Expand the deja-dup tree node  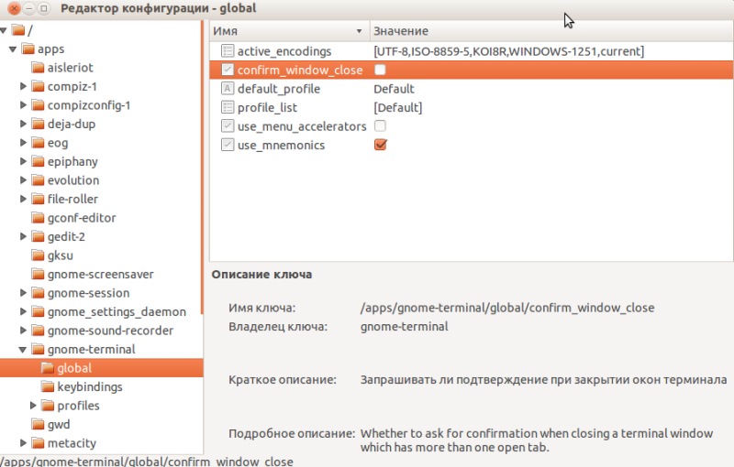coord(23,124)
